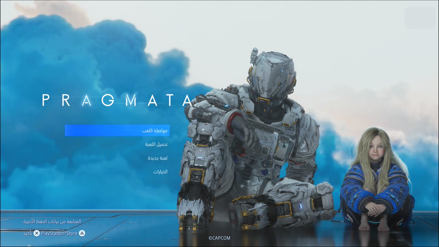Click the تأكيد confirm prompt

coord(28,233)
